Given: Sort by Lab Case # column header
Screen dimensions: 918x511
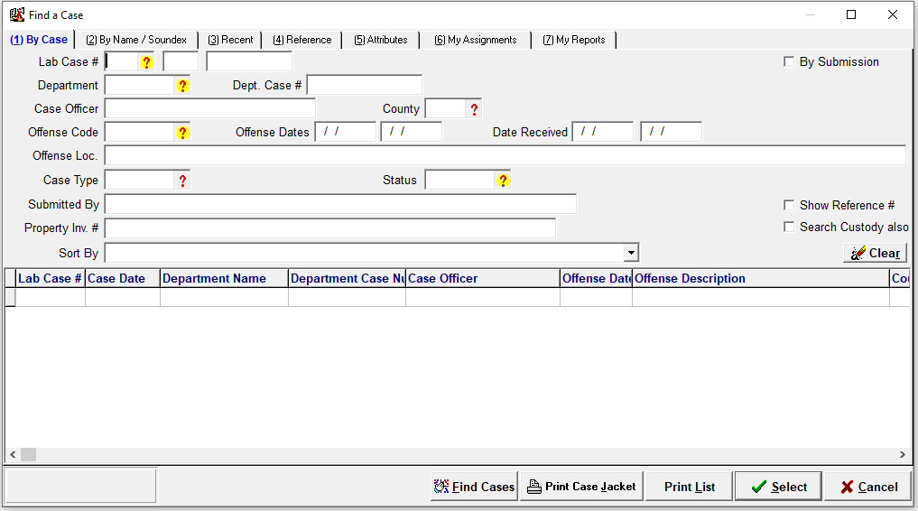Looking at the screenshot, I should coord(51,279).
